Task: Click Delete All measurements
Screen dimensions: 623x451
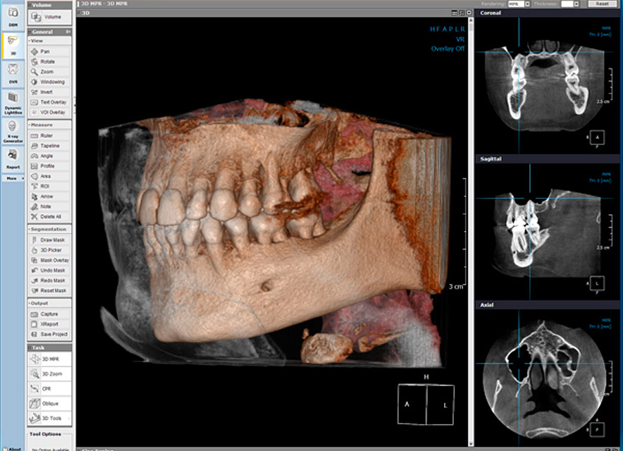Action: (x=49, y=216)
